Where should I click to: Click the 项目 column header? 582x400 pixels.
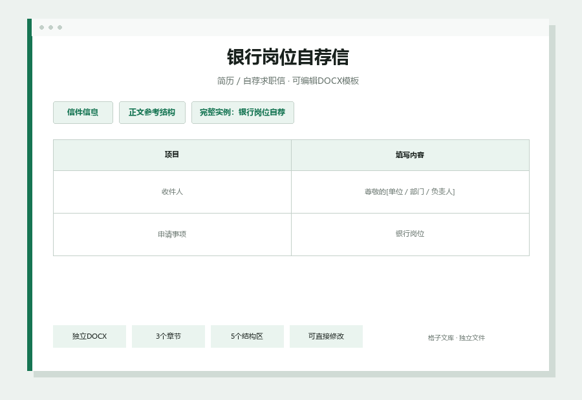(x=172, y=155)
